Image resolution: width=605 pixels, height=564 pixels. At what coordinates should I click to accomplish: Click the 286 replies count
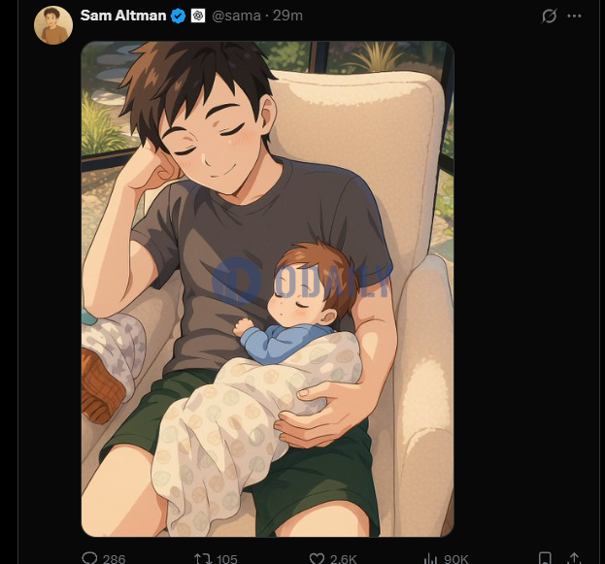(x=115, y=559)
